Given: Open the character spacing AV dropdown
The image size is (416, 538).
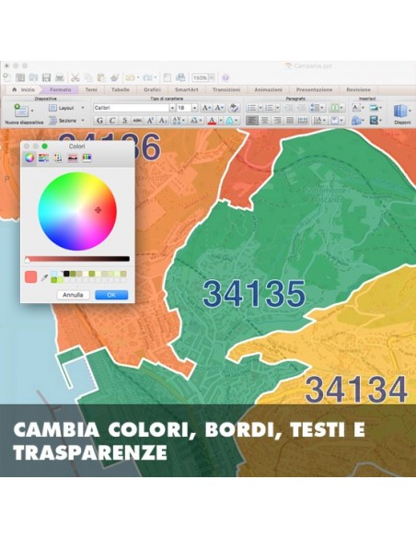Looking at the screenshot, I should point(179,121).
